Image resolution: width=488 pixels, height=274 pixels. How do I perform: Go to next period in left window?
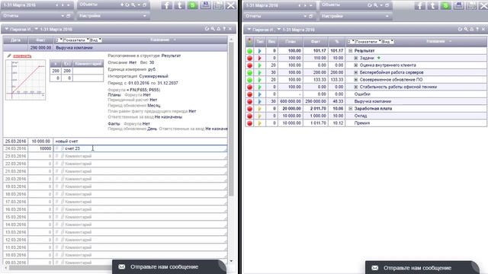tap(63, 5)
